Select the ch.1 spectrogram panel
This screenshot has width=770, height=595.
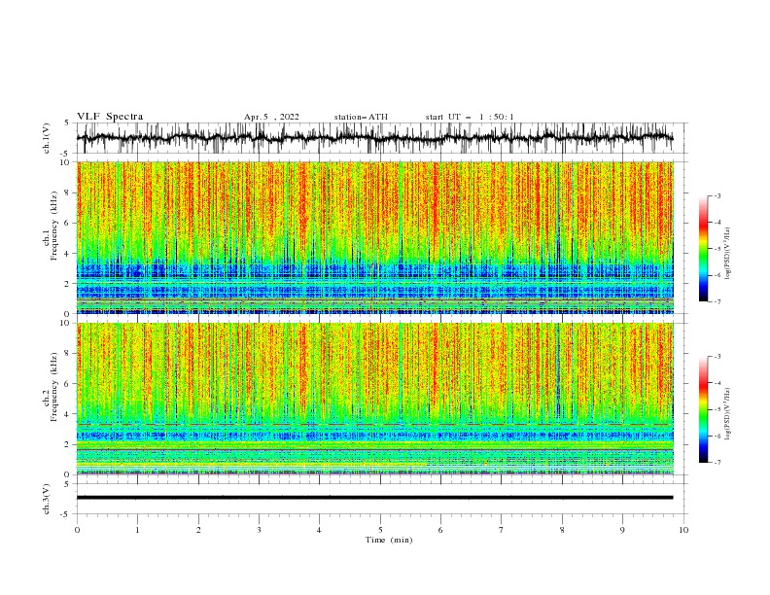click(x=375, y=237)
